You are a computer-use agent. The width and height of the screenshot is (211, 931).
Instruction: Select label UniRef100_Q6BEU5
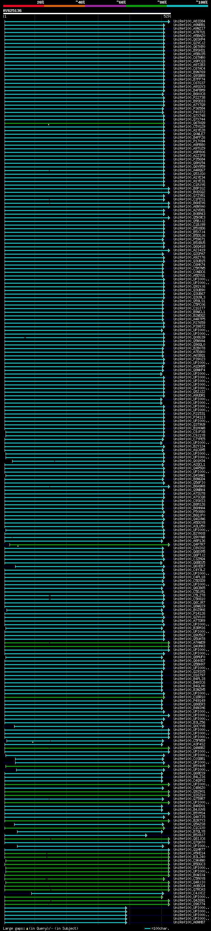pos(189,563)
